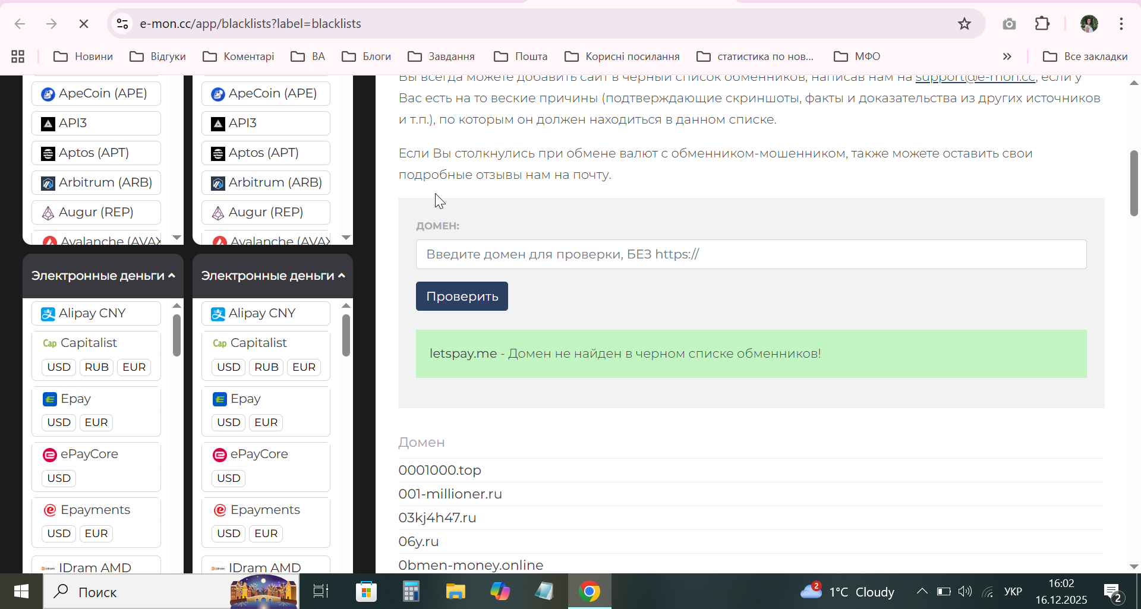Open Calculator from taskbar
1141x609 pixels.
click(411, 592)
